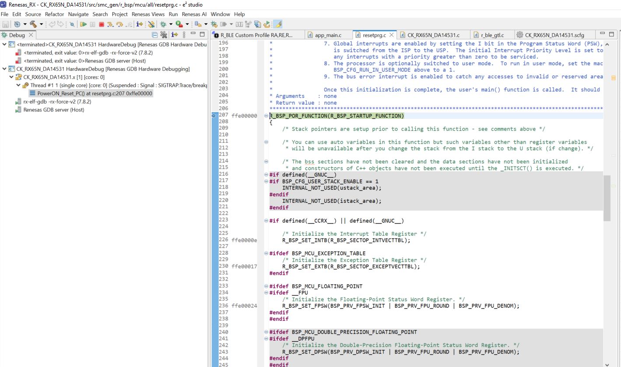Fold #if defined(__GNUC__) block at line 216
The height and width of the screenshot is (367, 621).
[266, 175]
